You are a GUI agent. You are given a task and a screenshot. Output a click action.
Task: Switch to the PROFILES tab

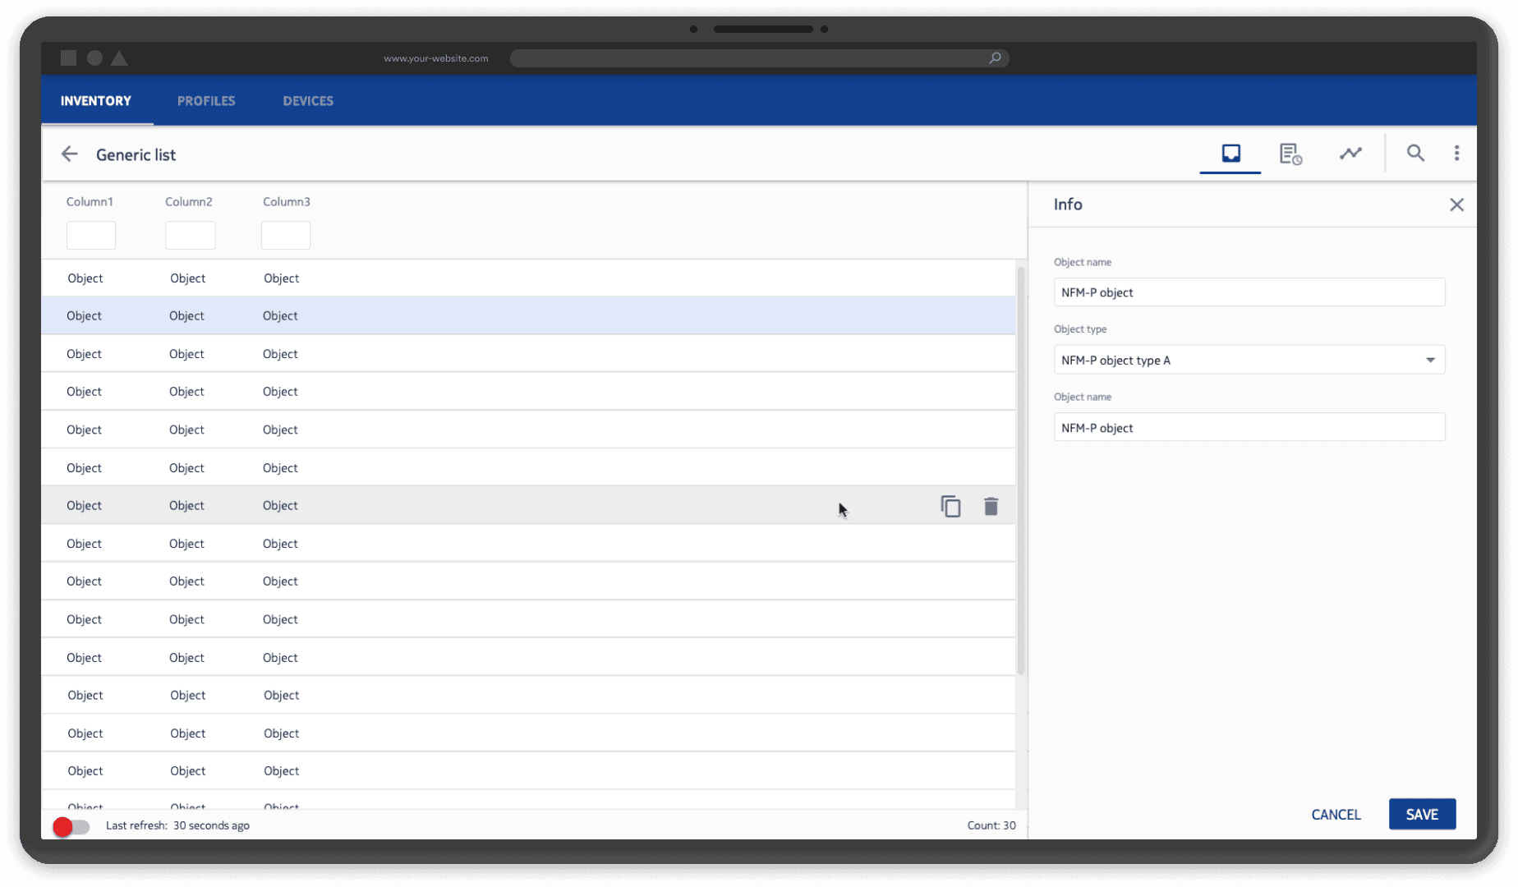[x=206, y=100]
